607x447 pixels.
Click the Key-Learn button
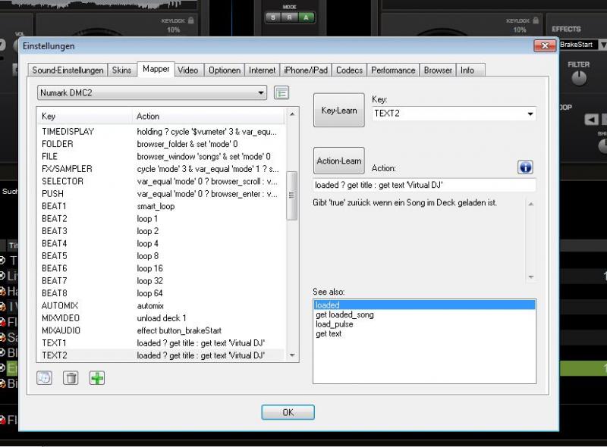tap(338, 110)
